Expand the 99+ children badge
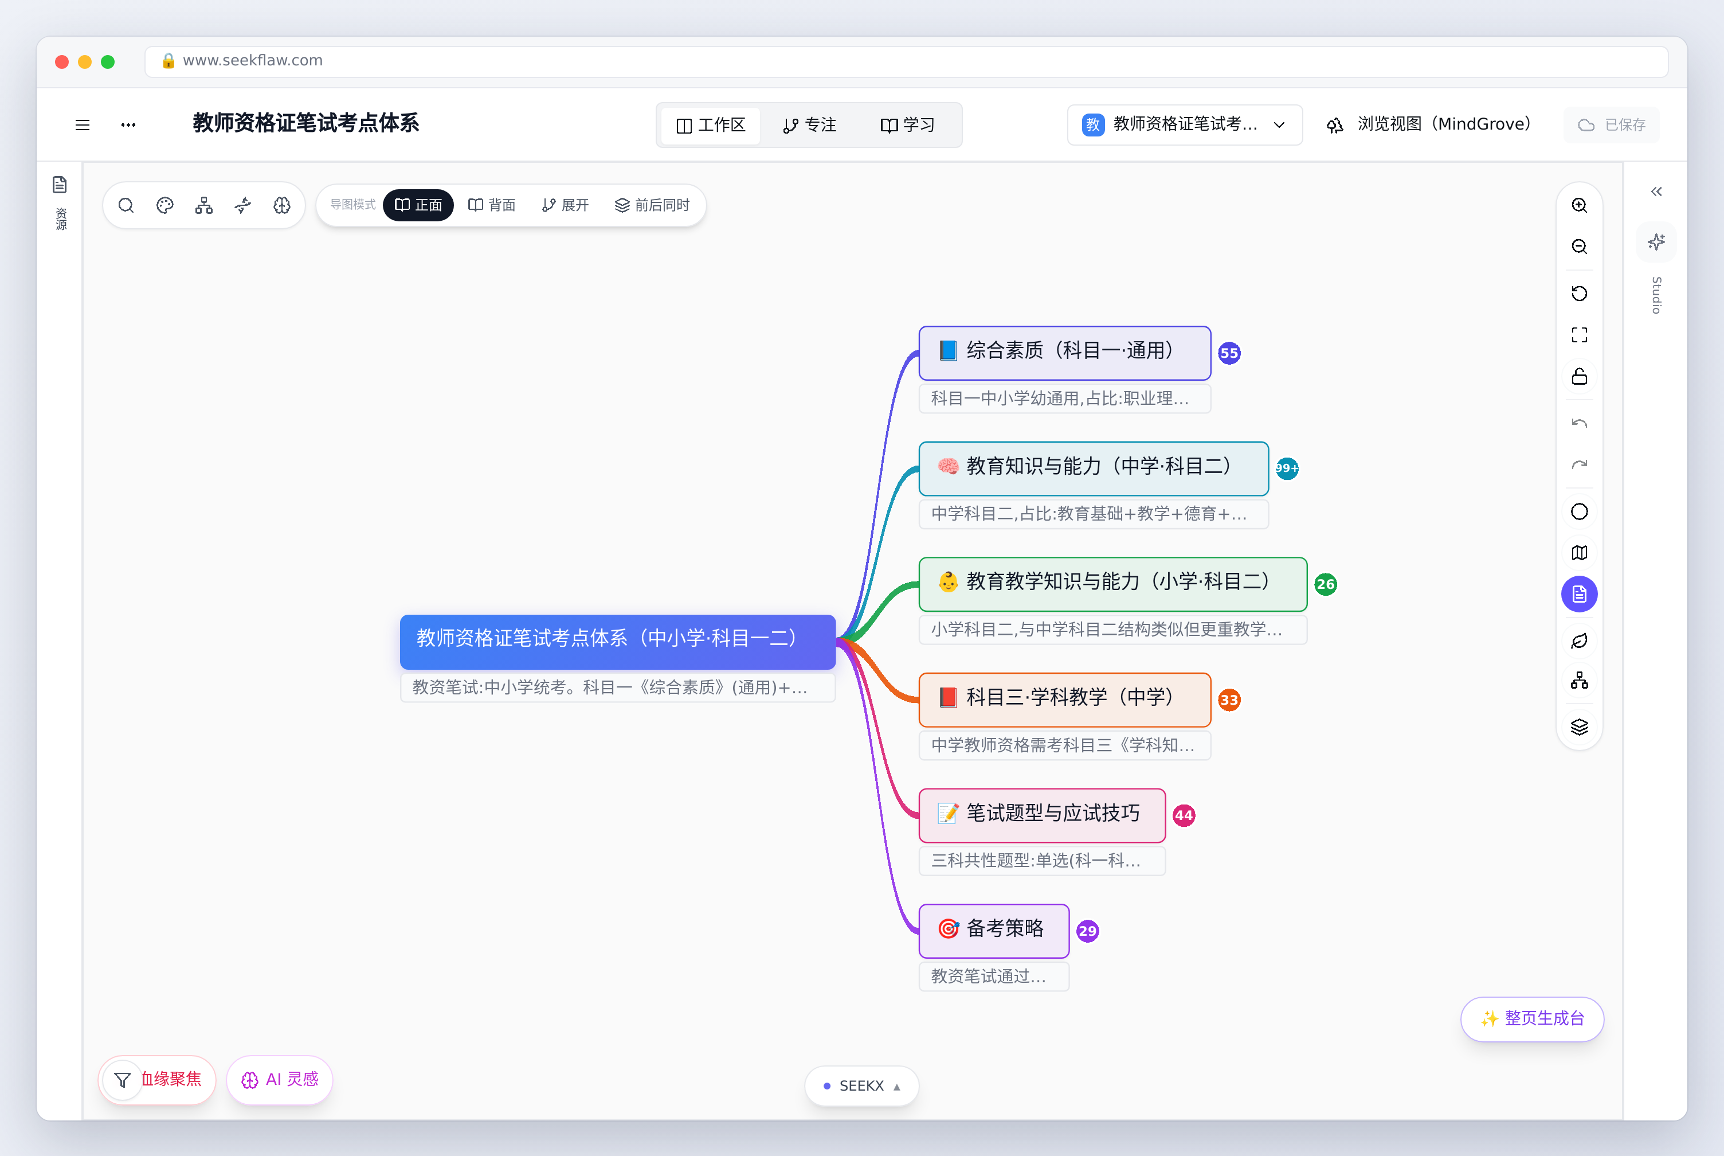The width and height of the screenshot is (1724, 1156). point(1287,468)
